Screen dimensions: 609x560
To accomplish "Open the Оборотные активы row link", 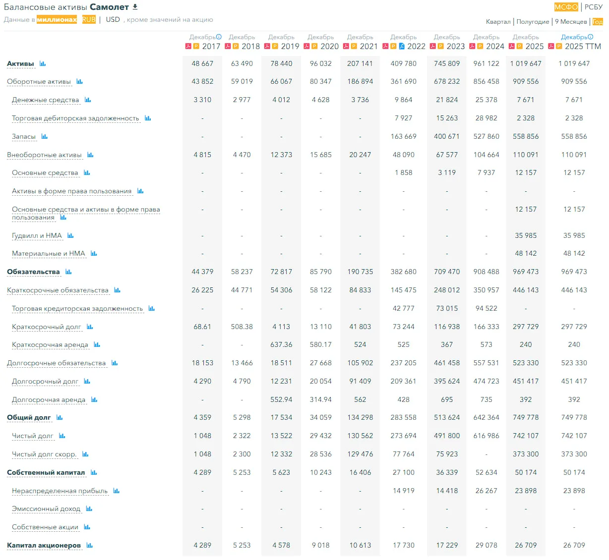I will point(39,81).
